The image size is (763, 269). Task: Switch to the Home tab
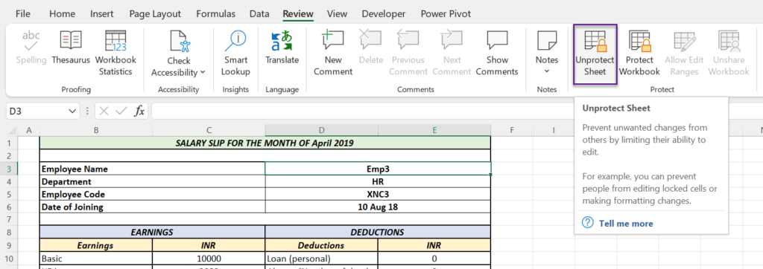(62, 13)
